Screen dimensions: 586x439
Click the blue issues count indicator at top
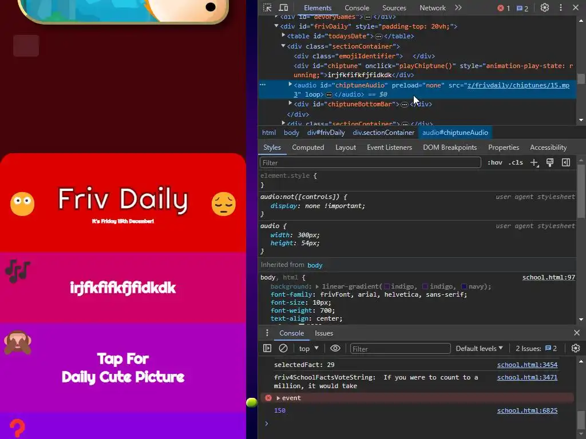click(x=522, y=8)
